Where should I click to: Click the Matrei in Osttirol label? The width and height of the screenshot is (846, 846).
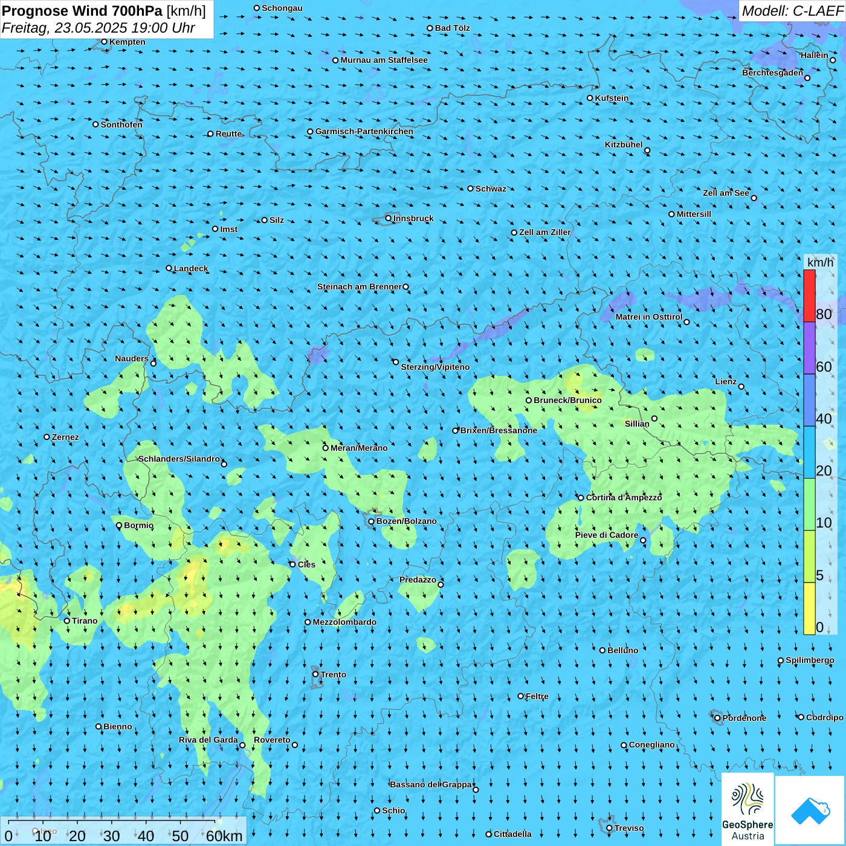tap(649, 317)
